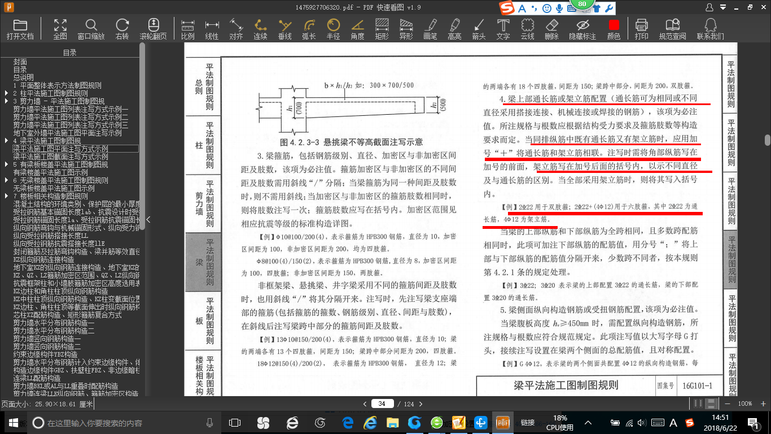The height and width of the screenshot is (434, 771).
Task: Go to next page with right arrow
Action: [421, 404]
